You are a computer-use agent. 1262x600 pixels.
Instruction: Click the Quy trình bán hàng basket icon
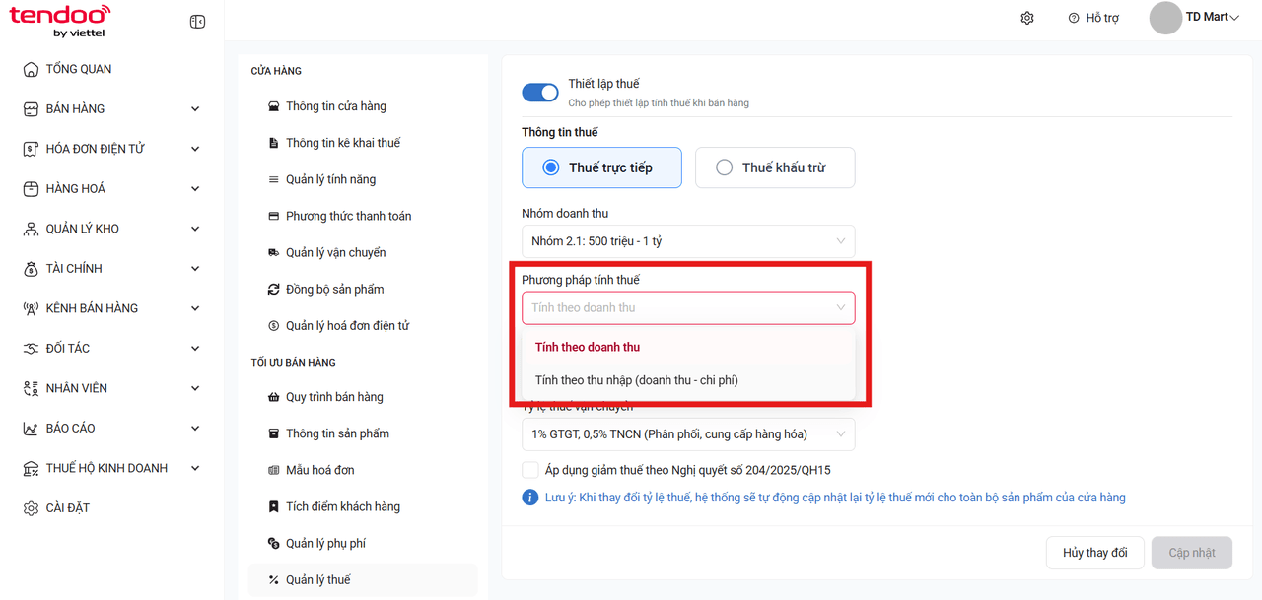point(273,397)
